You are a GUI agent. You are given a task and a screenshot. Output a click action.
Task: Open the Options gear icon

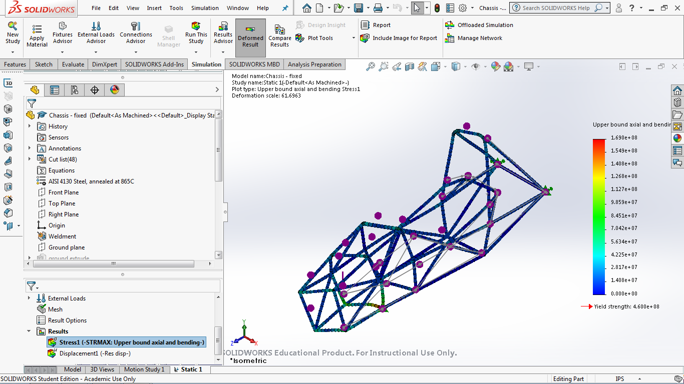pos(463,8)
